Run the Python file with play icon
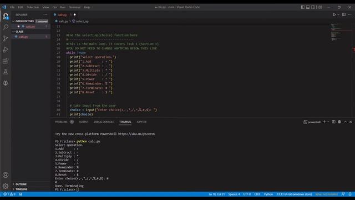Image resolution: width=355 pixels, height=200 pixels. pyautogui.click(x=334, y=14)
